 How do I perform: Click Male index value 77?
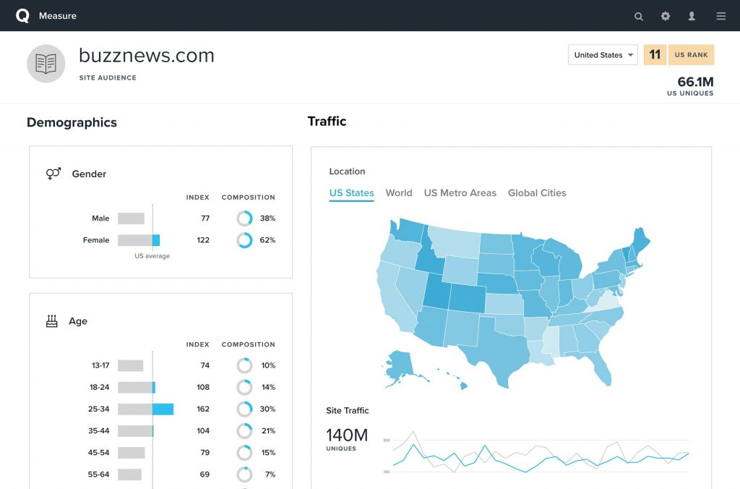(205, 218)
